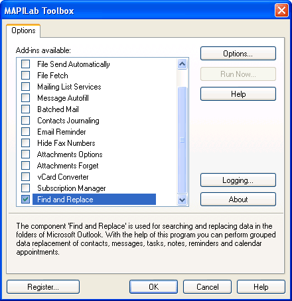Viewport: 292px width, 301px height.
Task: Toggle the Batched Mail checkbox
Action: point(25,109)
